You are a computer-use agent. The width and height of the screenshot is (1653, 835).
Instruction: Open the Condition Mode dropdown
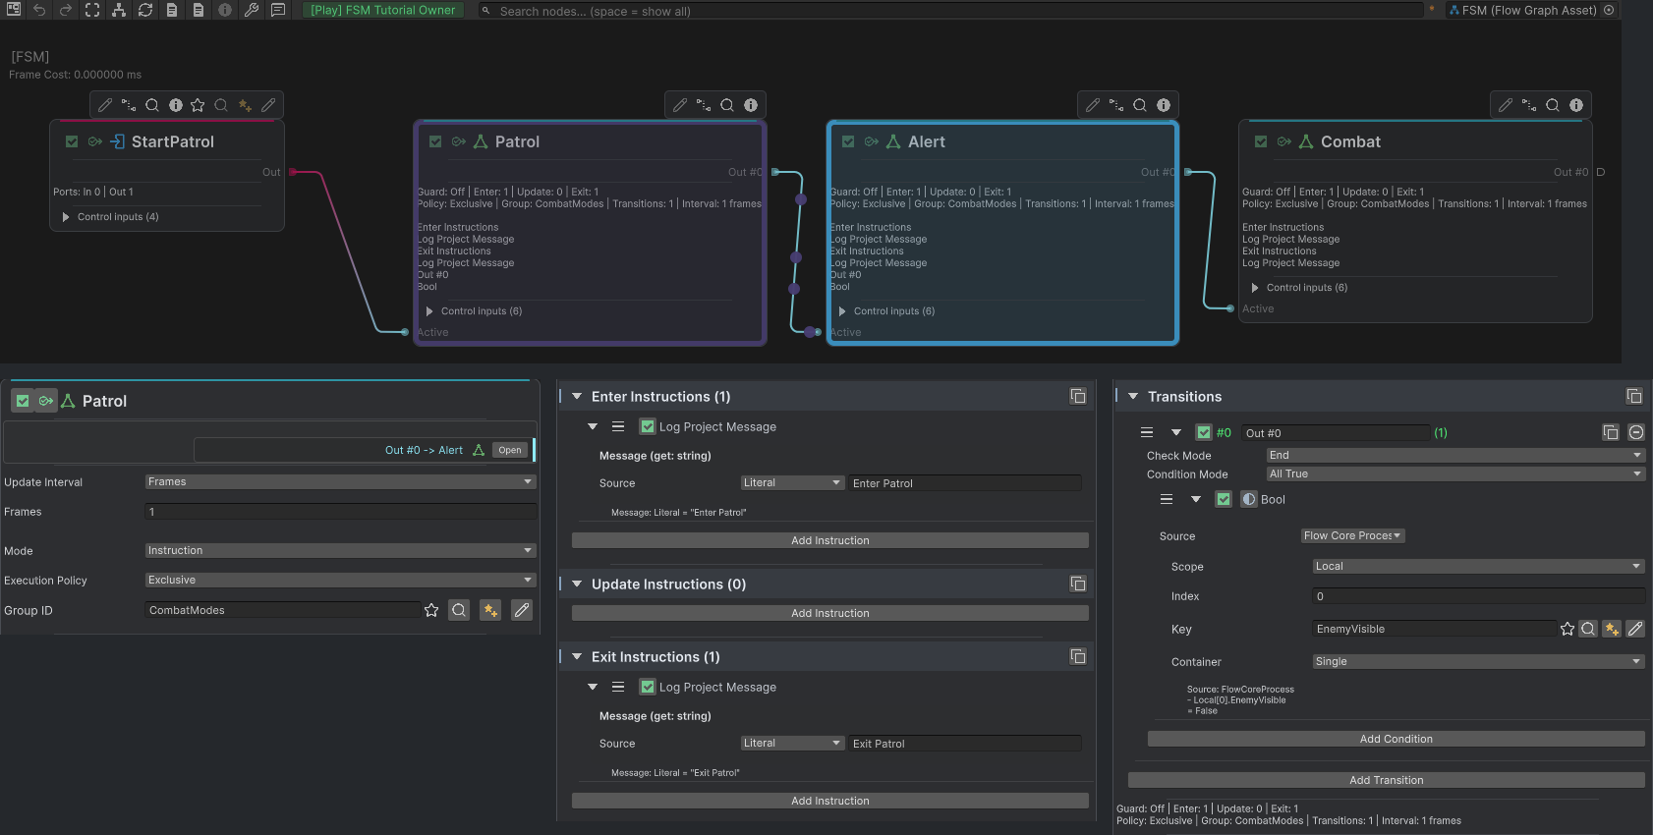tap(1455, 473)
